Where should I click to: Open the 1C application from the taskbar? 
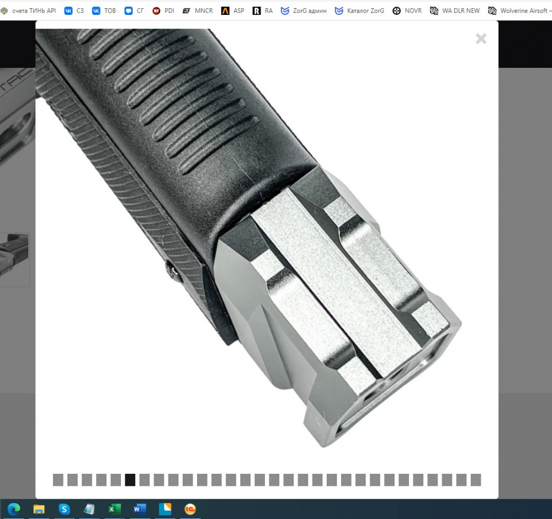click(x=190, y=509)
